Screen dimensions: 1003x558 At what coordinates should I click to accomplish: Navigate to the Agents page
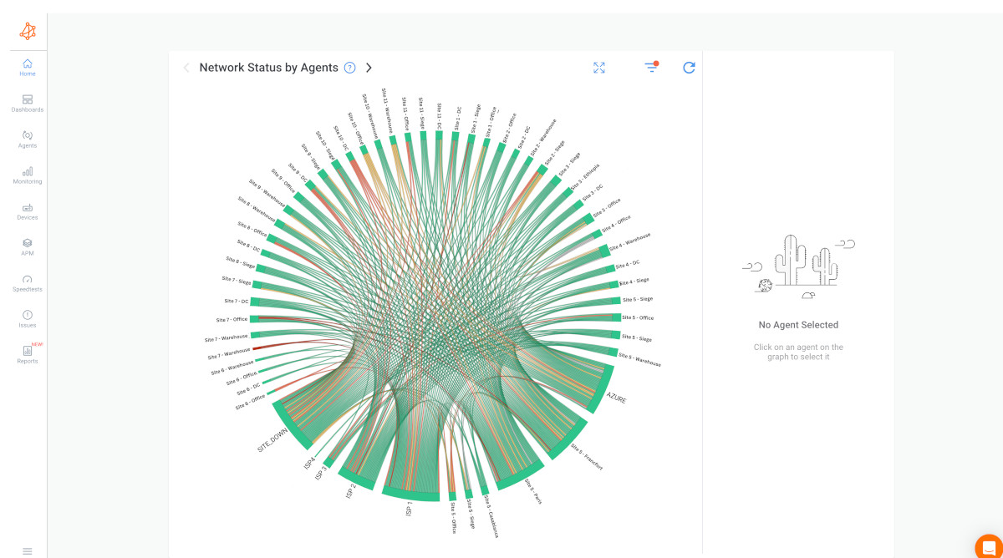pos(27,139)
